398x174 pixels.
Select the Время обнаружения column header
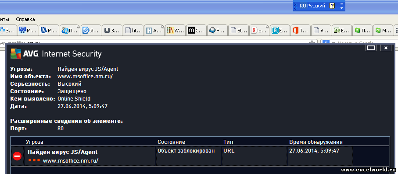316,142
